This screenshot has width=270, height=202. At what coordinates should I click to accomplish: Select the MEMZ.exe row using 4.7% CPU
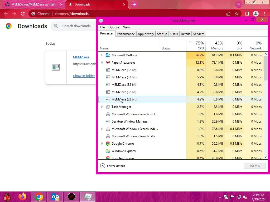[x=181, y=92]
